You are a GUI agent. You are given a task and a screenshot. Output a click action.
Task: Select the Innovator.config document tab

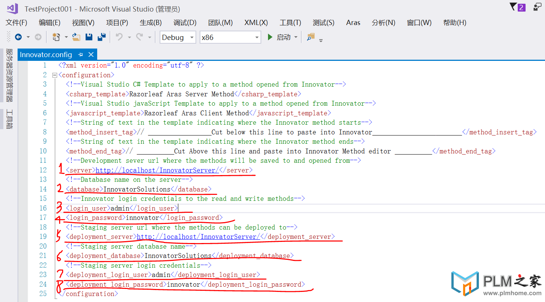point(46,55)
